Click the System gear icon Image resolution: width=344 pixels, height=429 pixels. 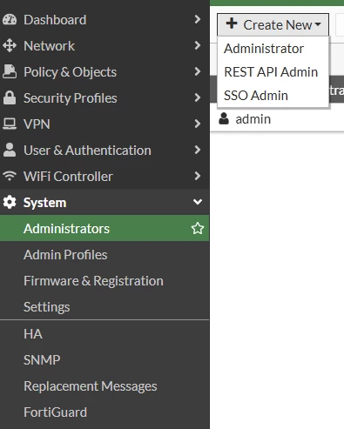point(10,202)
